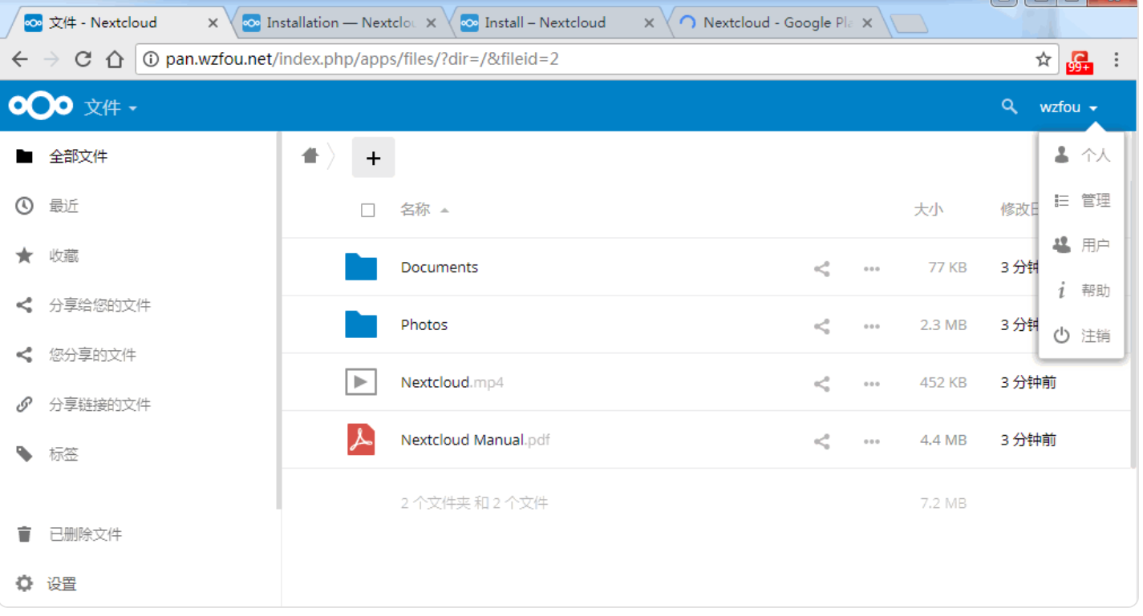
Task: Open the plus new-file button
Action: click(x=373, y=158)
